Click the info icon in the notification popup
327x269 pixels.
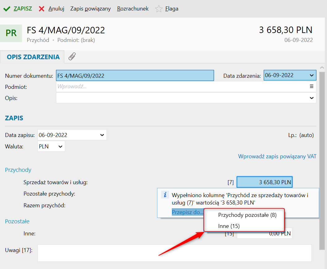[165, 195]
